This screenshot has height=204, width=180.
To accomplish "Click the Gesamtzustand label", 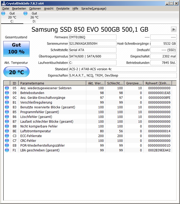I will click(x=16, y=37).
